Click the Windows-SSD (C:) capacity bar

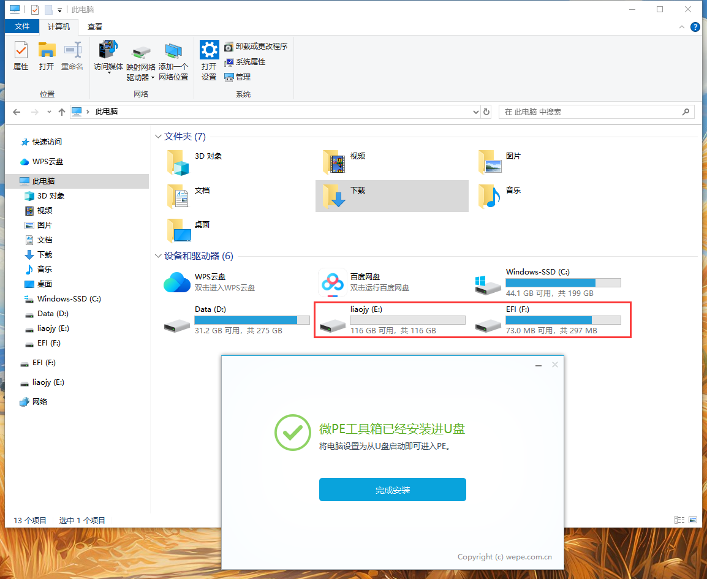563,282
